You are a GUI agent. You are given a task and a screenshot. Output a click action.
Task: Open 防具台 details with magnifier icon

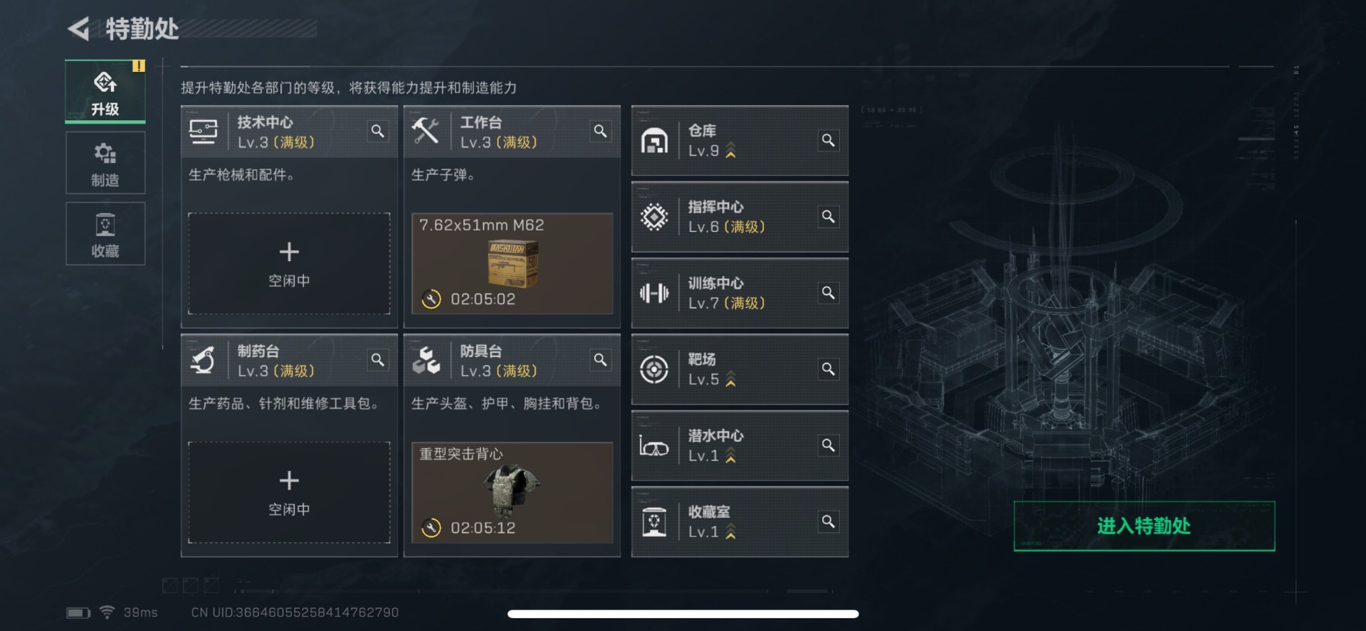pyautogui.click(x=601, y=360)
